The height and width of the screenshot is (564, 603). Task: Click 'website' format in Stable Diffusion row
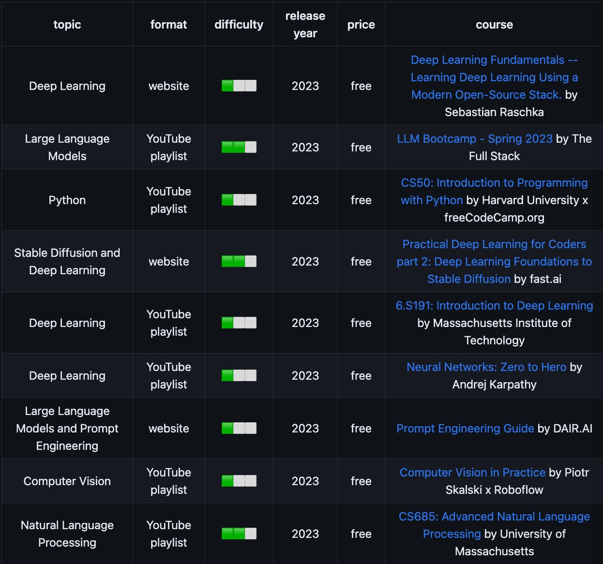[169, 262]
